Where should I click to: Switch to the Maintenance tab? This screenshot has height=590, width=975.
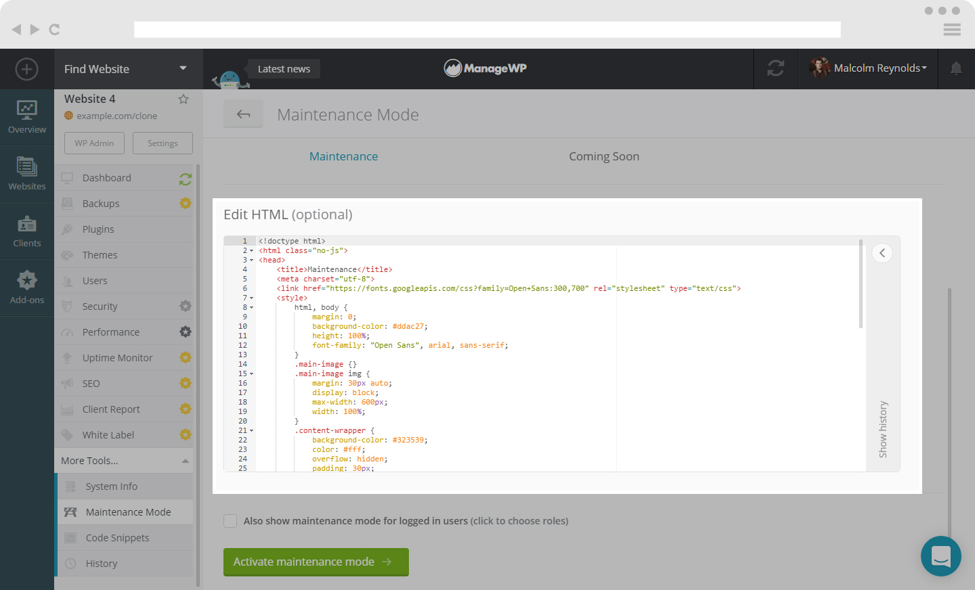343,156
